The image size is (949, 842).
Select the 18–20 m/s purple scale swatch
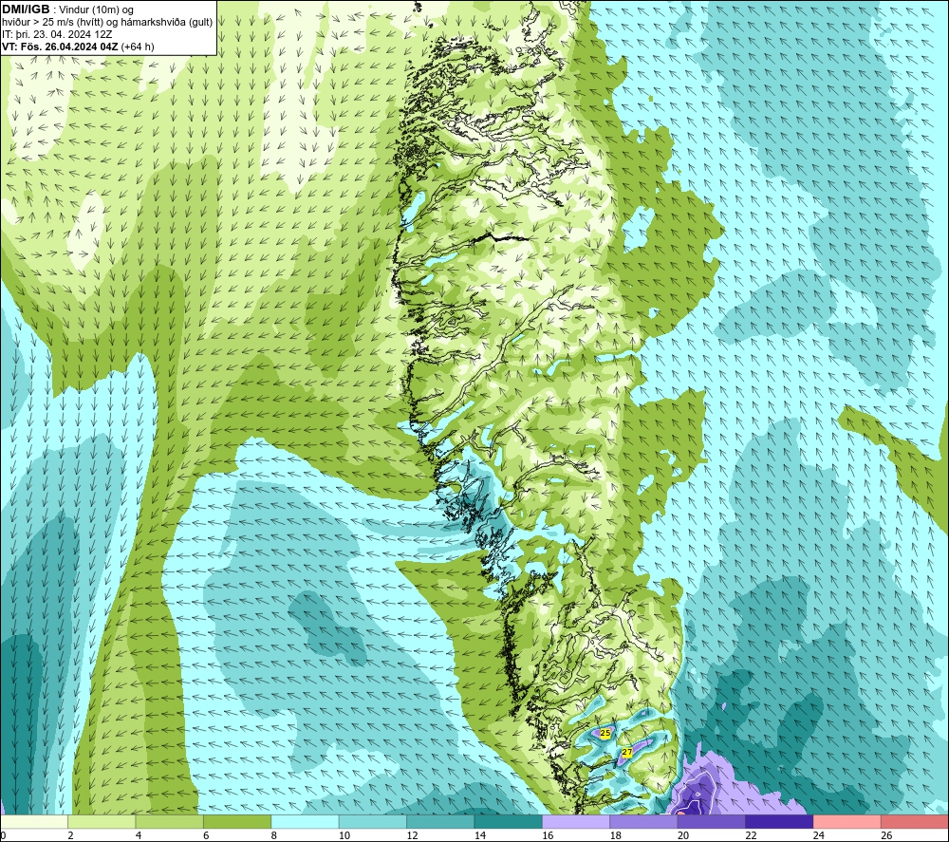click(644, 822)
